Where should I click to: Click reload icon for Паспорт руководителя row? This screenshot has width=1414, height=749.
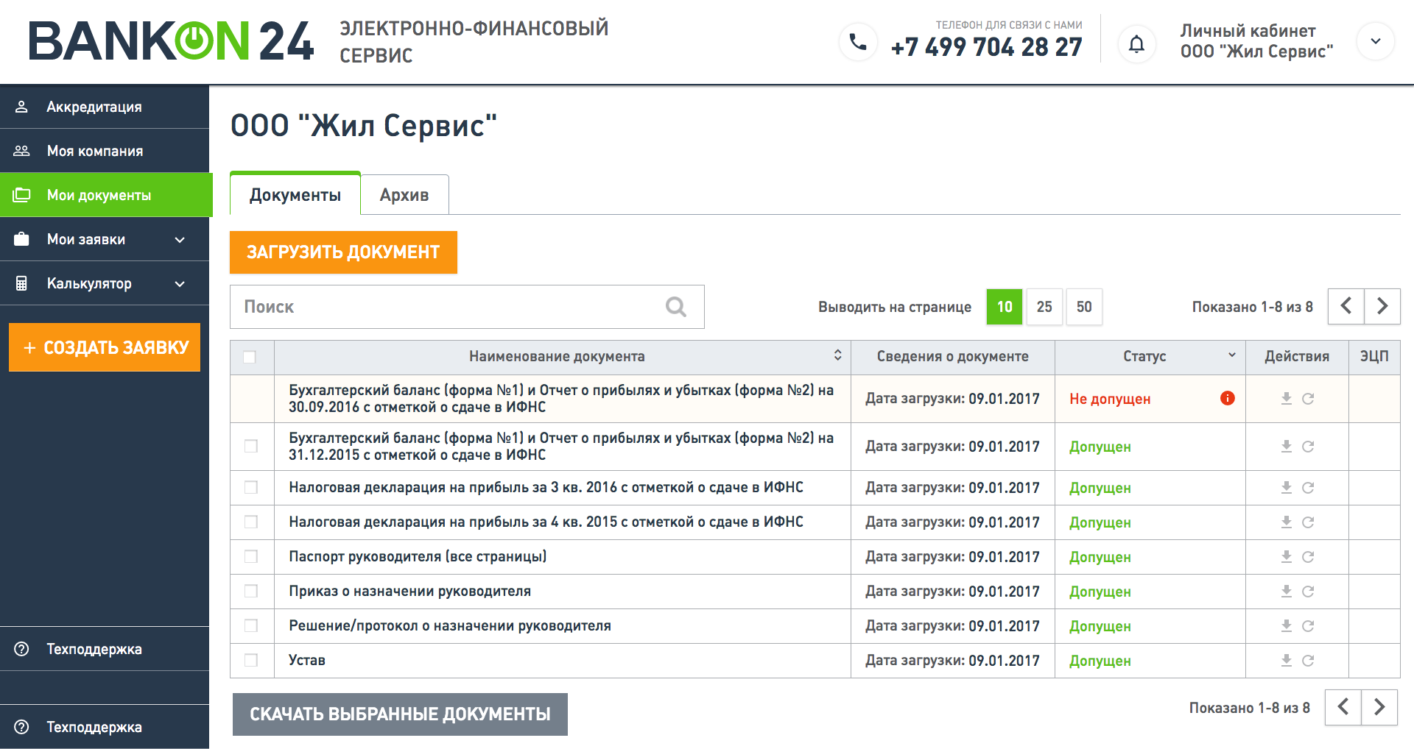1308,557
